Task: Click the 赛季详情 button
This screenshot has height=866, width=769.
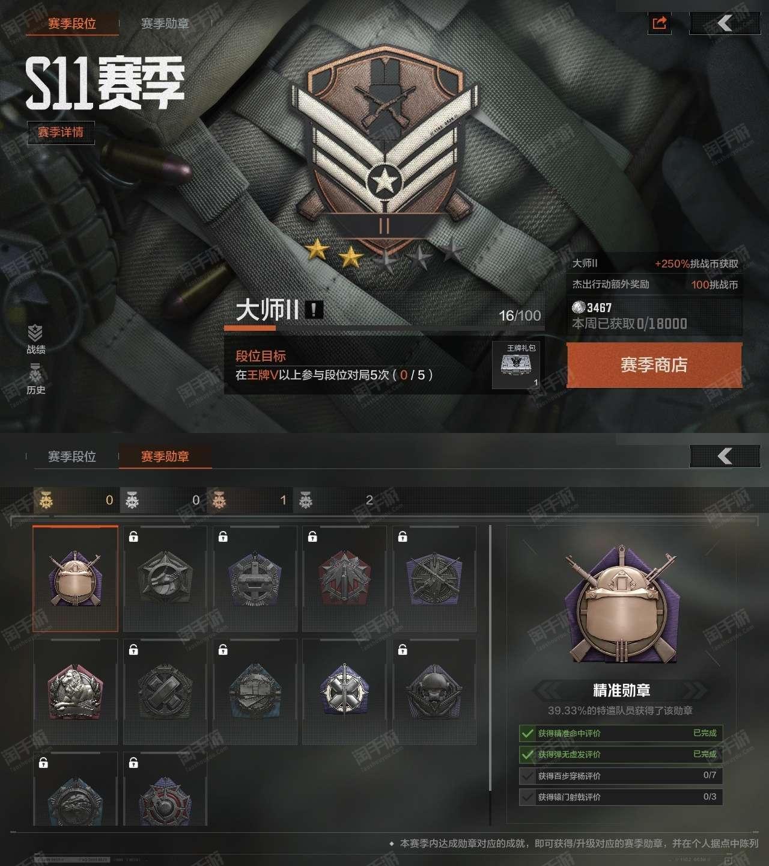Action: click(61, 132)
